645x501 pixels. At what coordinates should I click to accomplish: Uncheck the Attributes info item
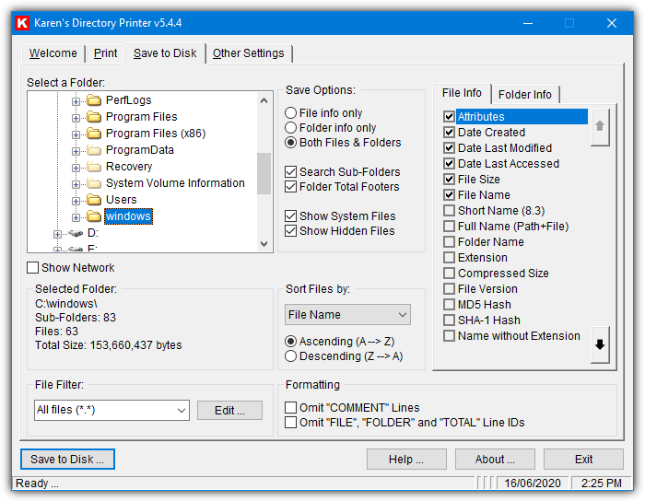(449, 117)
